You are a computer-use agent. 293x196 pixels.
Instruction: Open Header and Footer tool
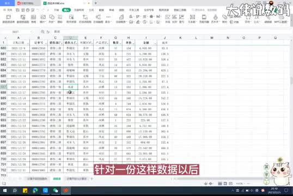coord(204,19)
